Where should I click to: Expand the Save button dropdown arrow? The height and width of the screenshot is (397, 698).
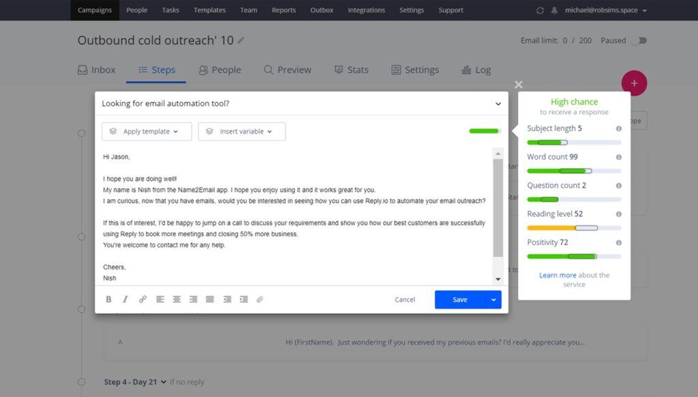click(493, 300)
